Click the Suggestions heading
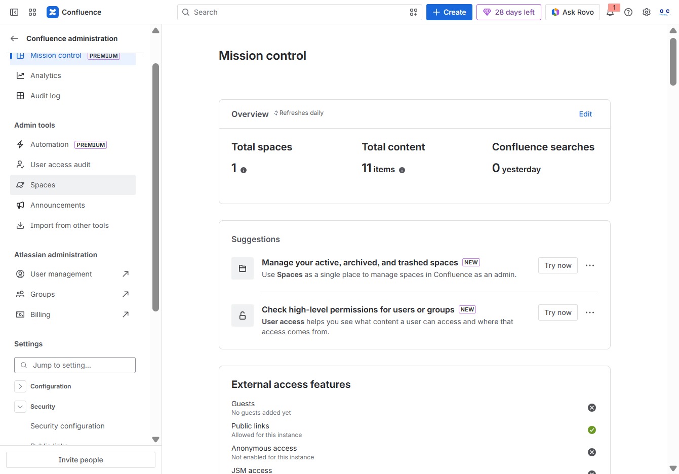This screenshot has height=474, width=679. (x=256, y=239)
